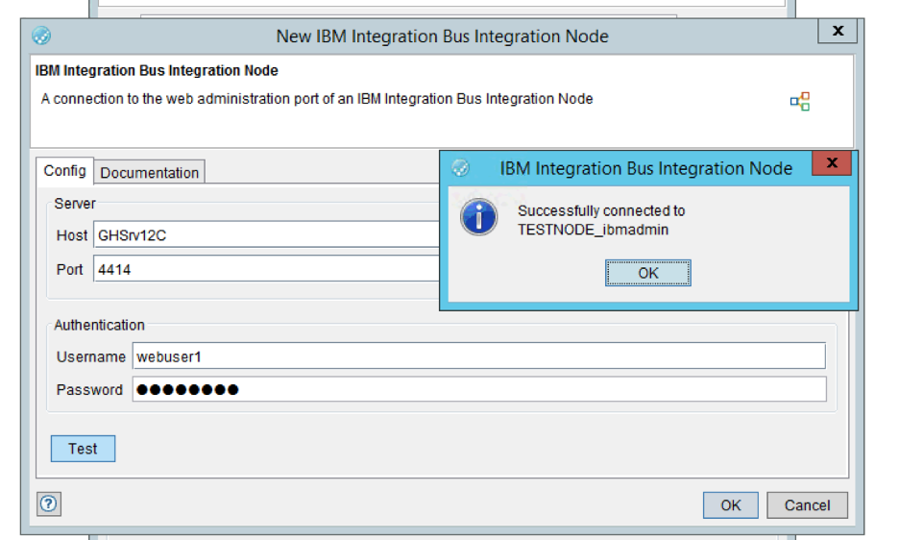Click the "Successfully connected to TESTNODE_ibmadmin" message
Image resolution: width=899 pixels, height=540 pixels.
coord(601,220)
